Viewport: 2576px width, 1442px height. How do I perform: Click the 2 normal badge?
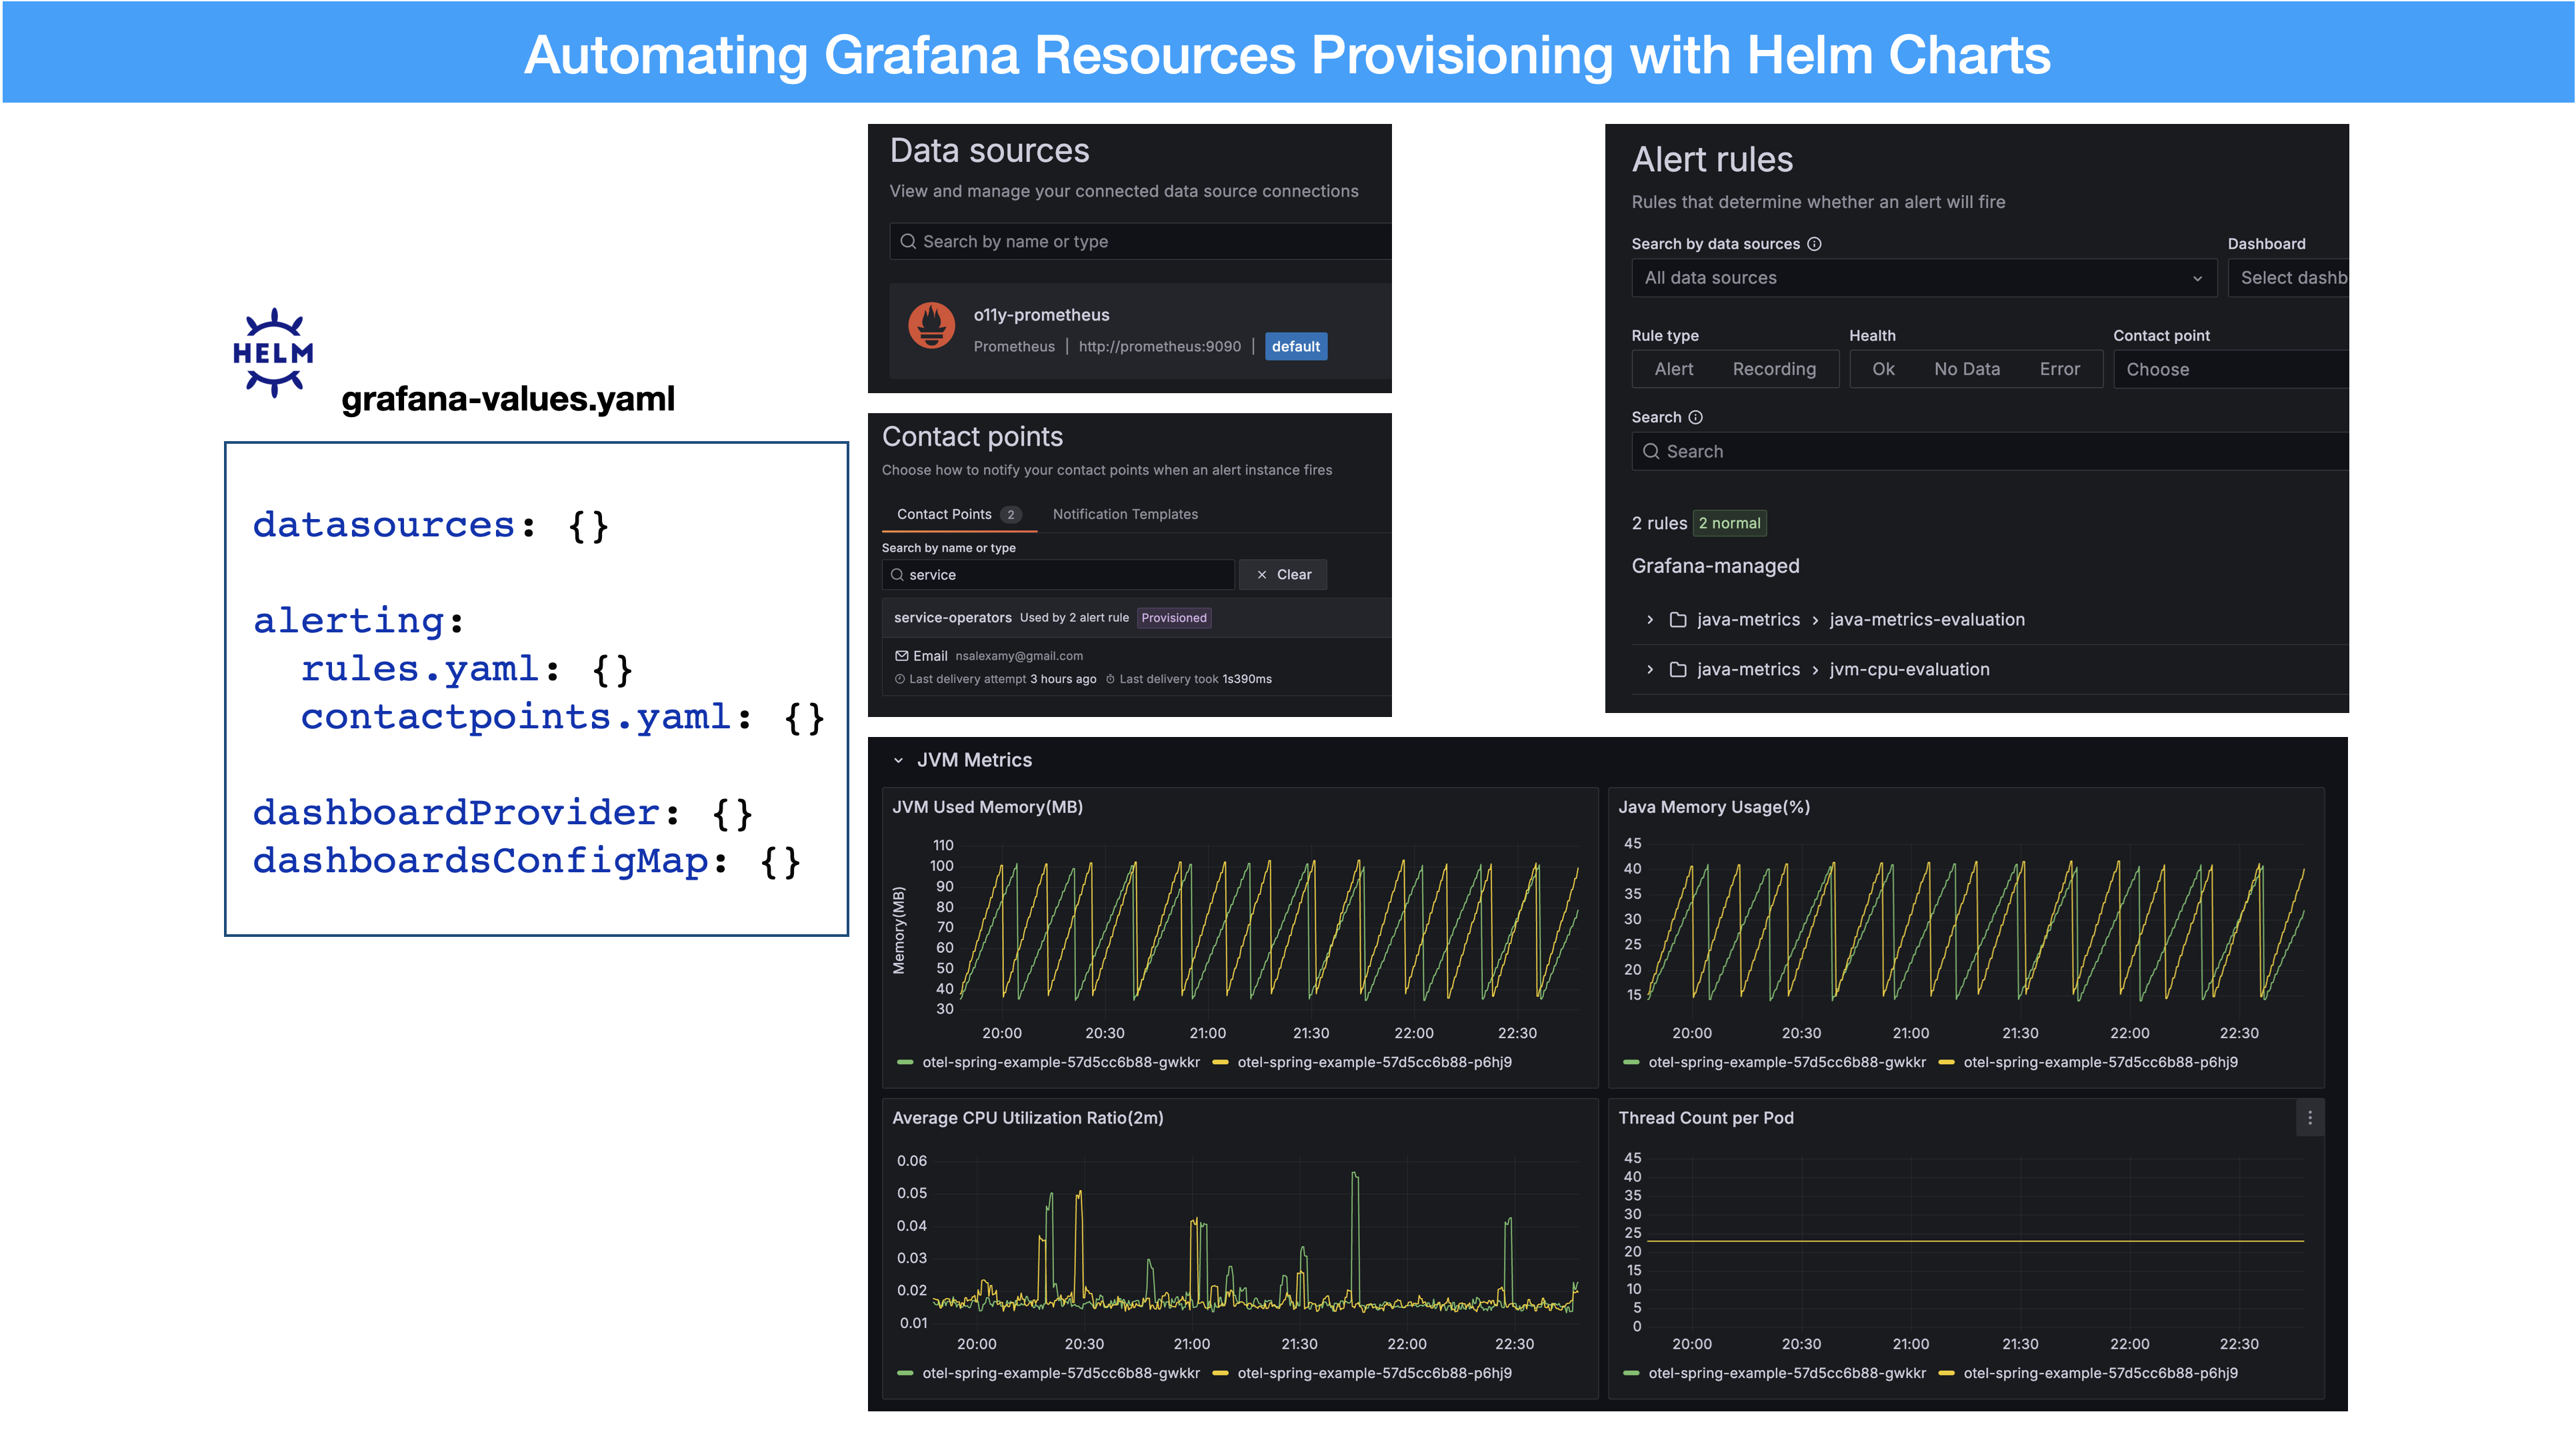coord(1729,524)
